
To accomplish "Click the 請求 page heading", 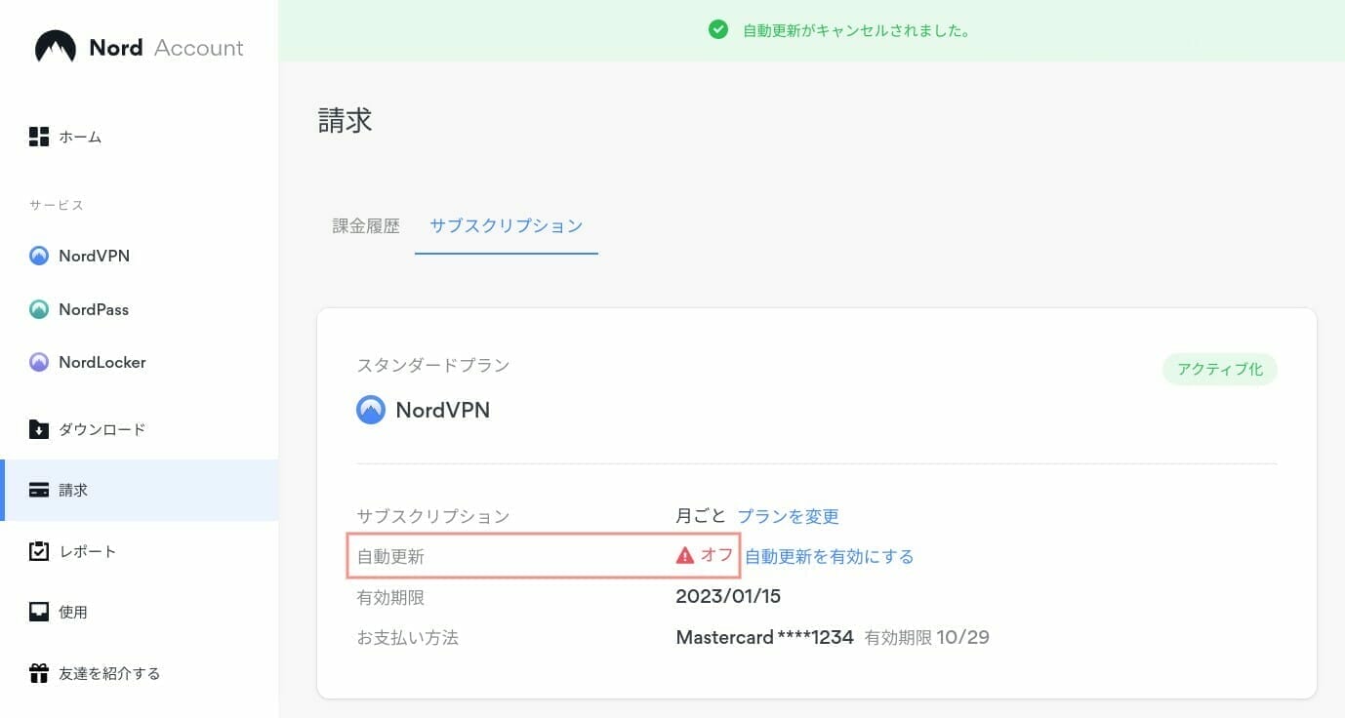I will click(346, 121).
